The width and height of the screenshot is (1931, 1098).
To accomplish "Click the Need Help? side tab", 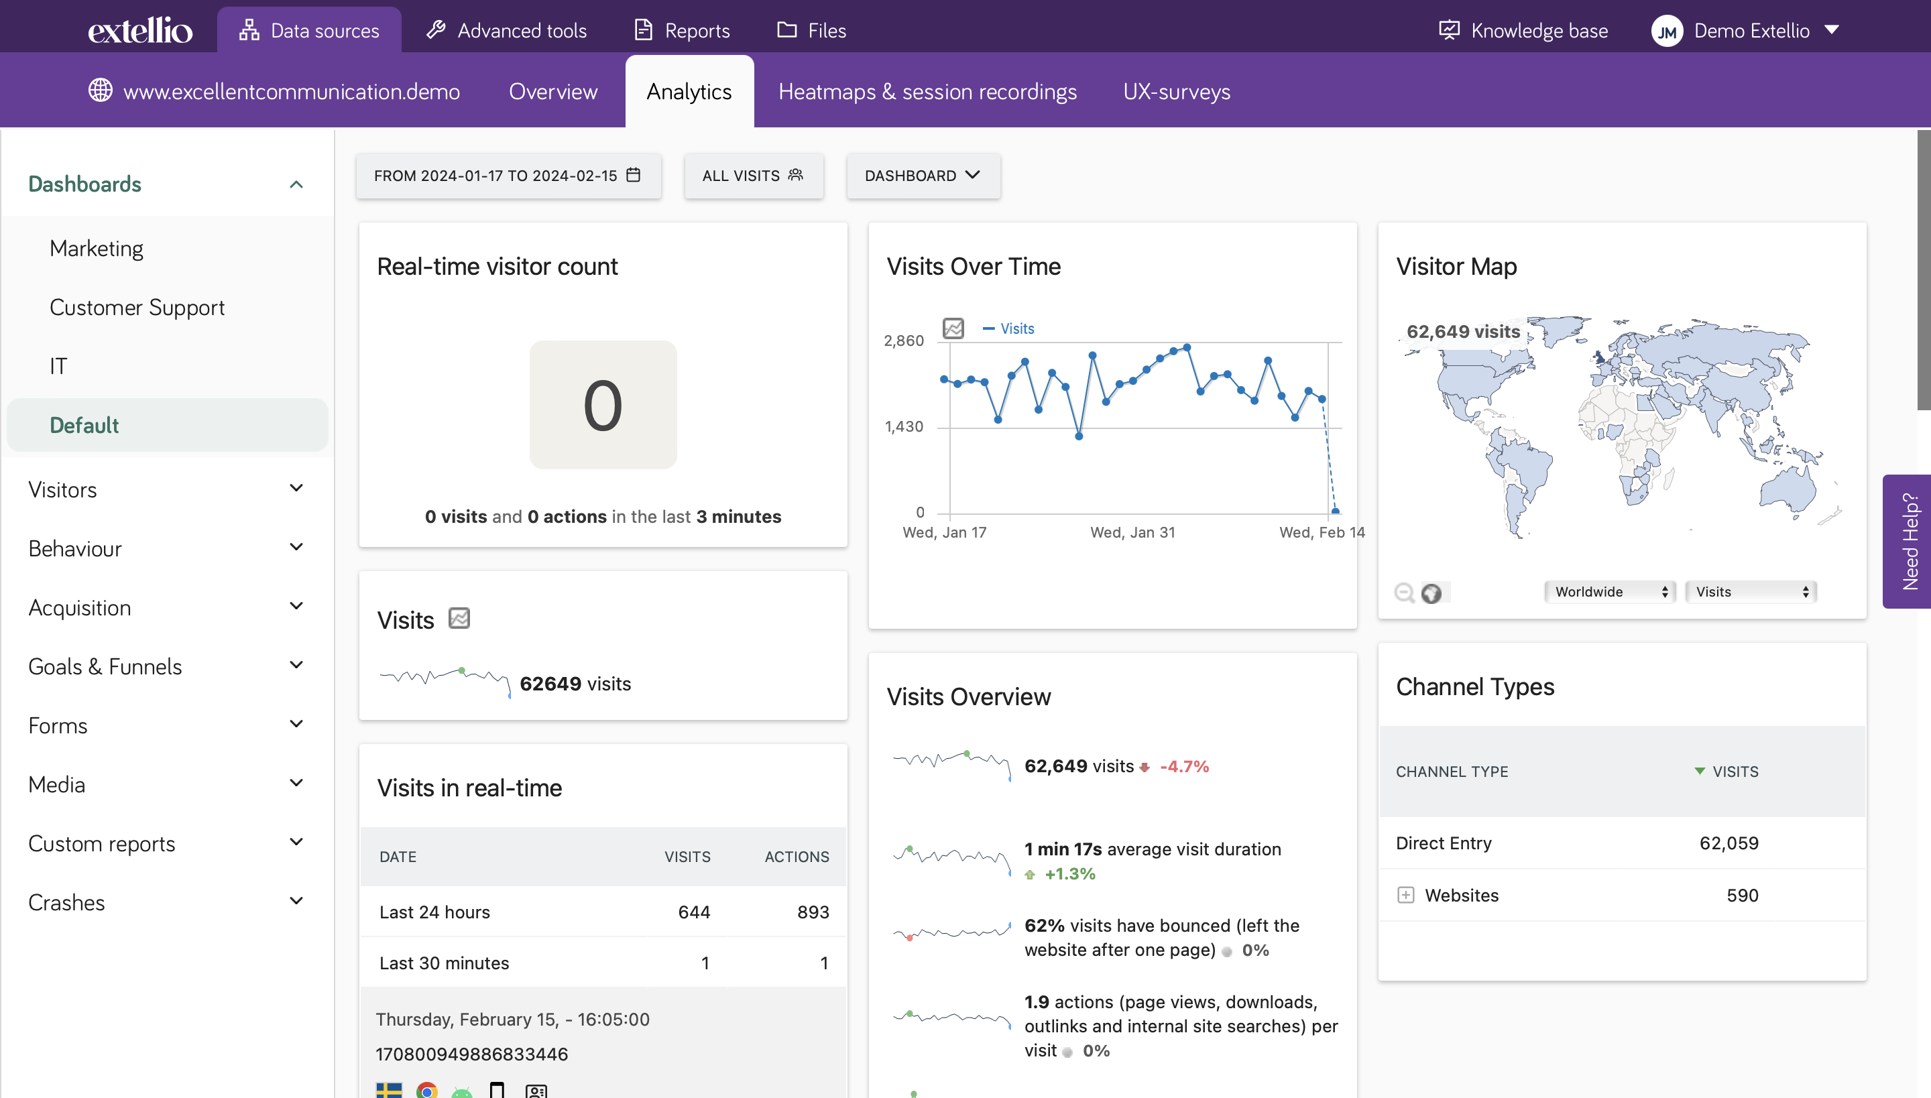I will pyautogui.click(x=1909, y=542).
